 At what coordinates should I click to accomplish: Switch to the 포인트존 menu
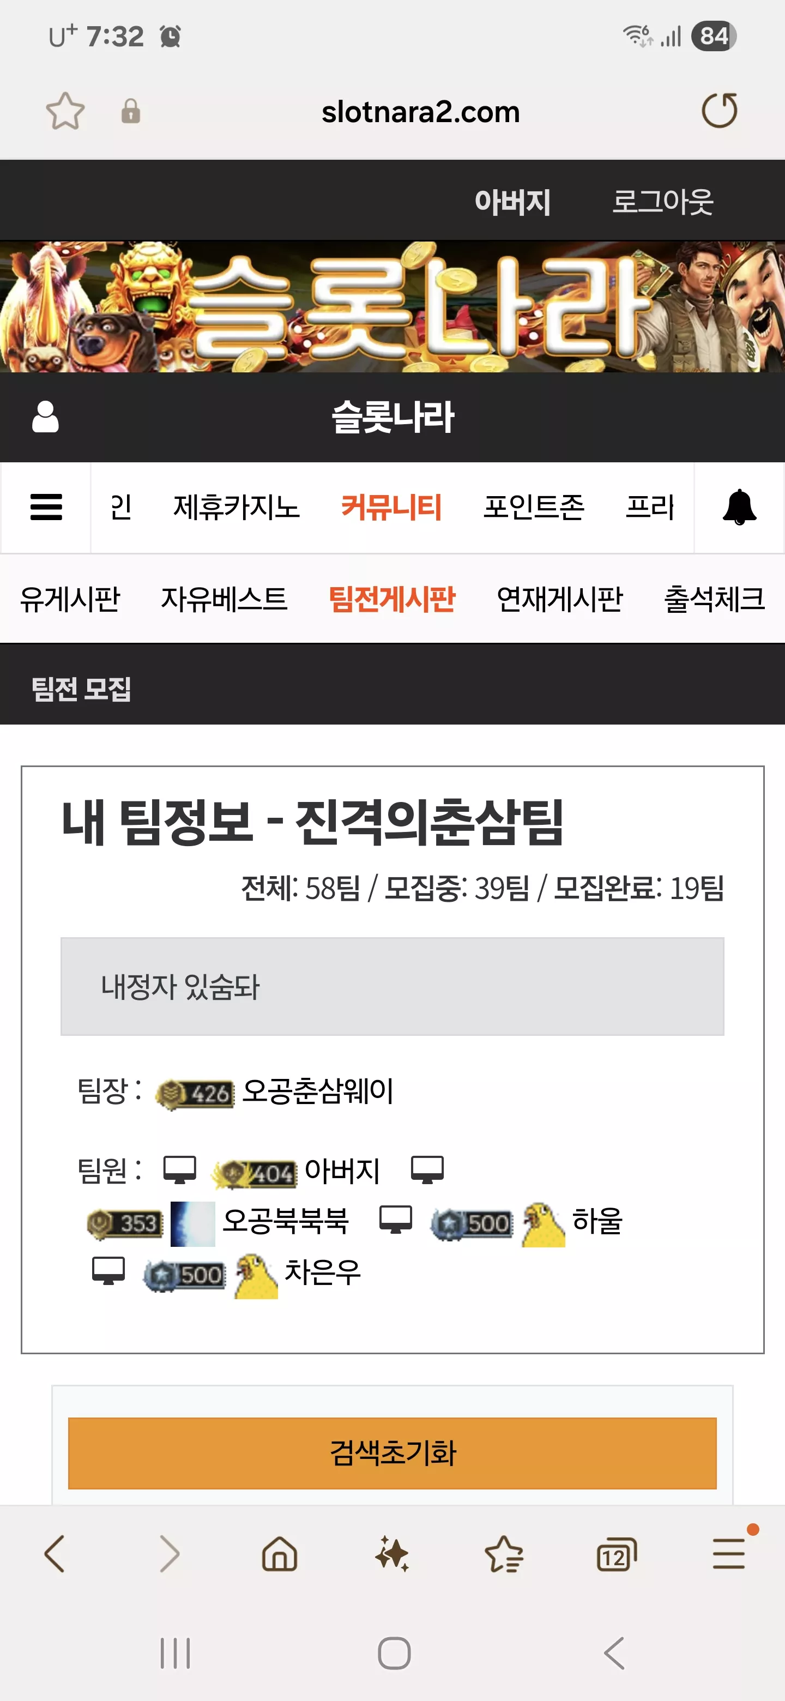(534, 507)
